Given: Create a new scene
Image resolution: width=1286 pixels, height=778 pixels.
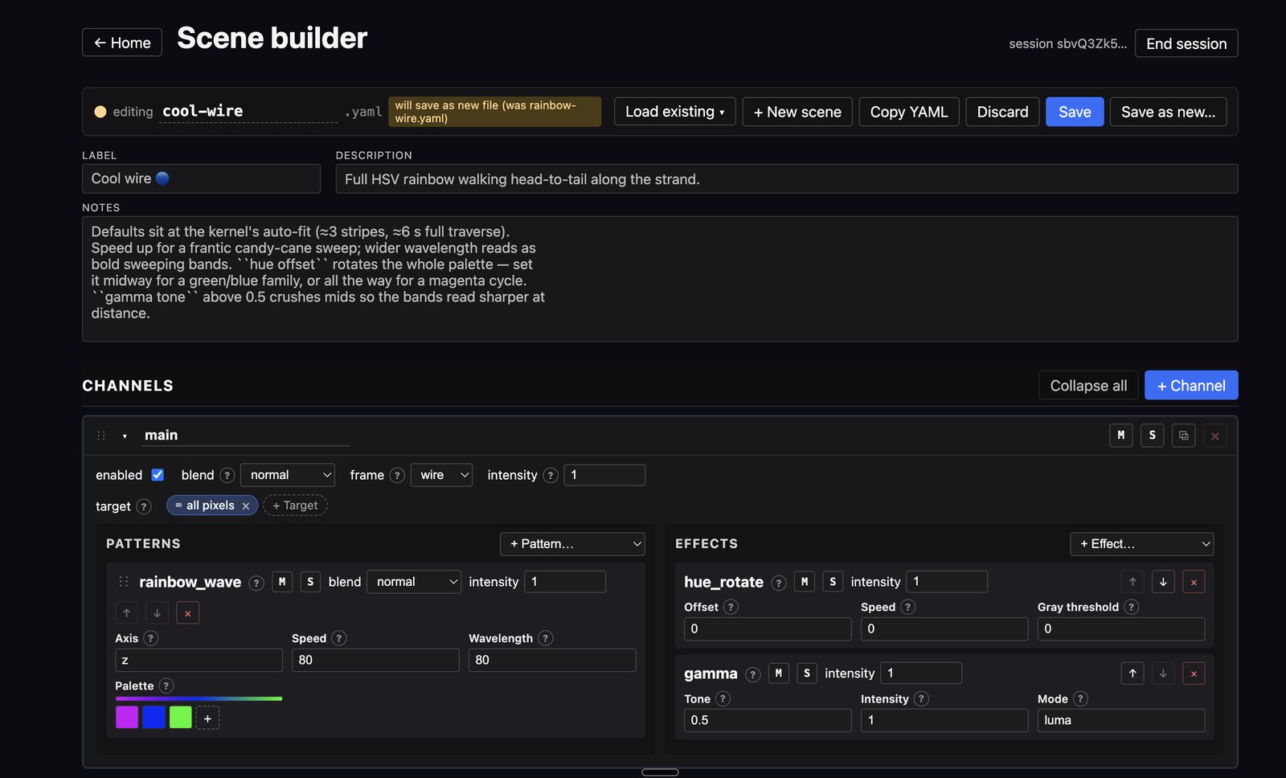Looking at the screenshot, I should pos(797,112).
